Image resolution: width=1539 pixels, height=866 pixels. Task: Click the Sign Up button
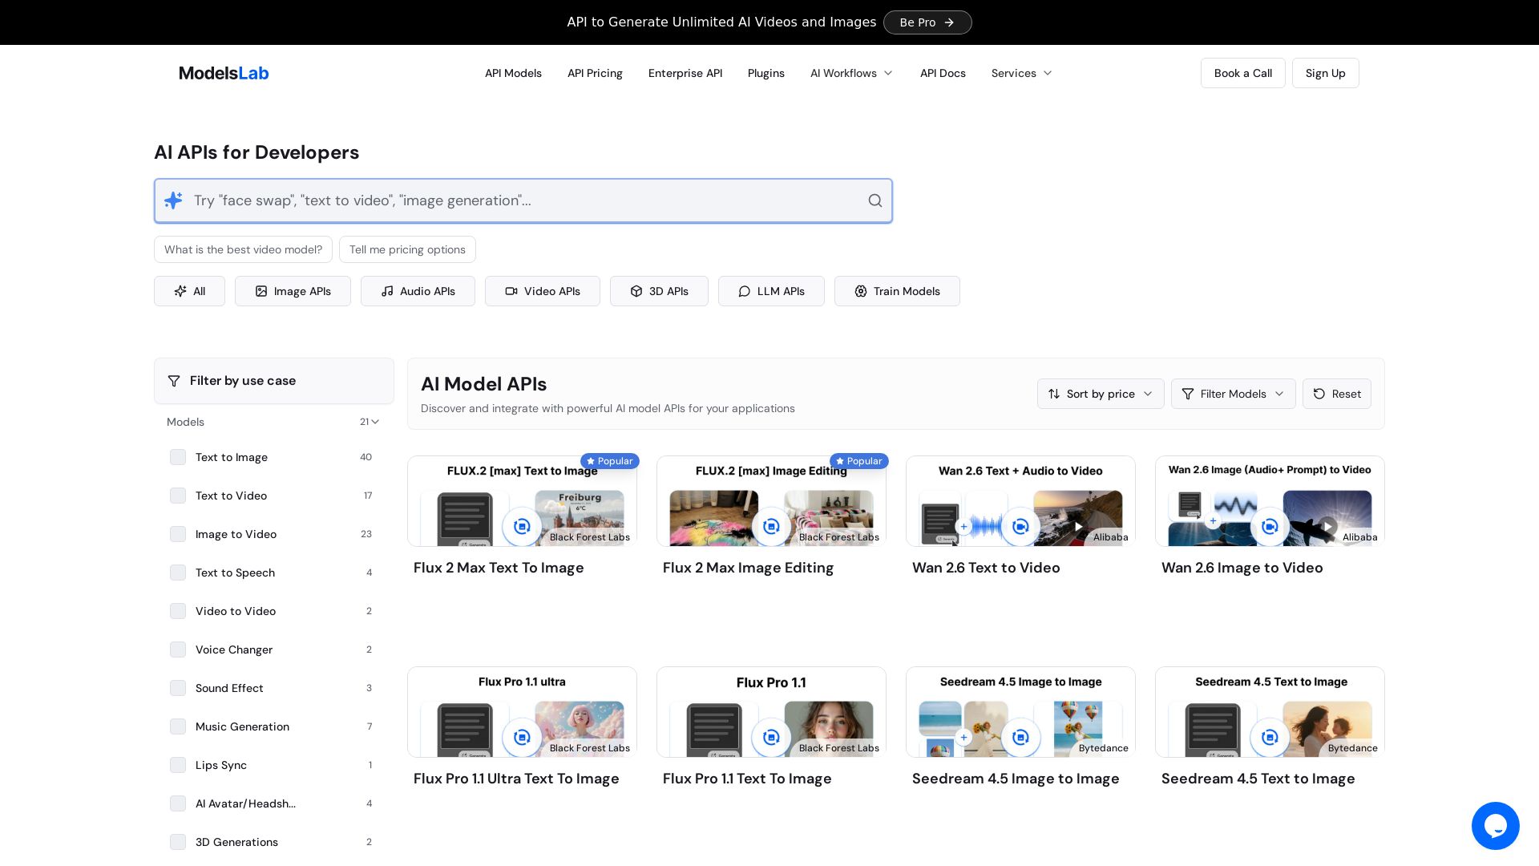(x=1325, y=73)
